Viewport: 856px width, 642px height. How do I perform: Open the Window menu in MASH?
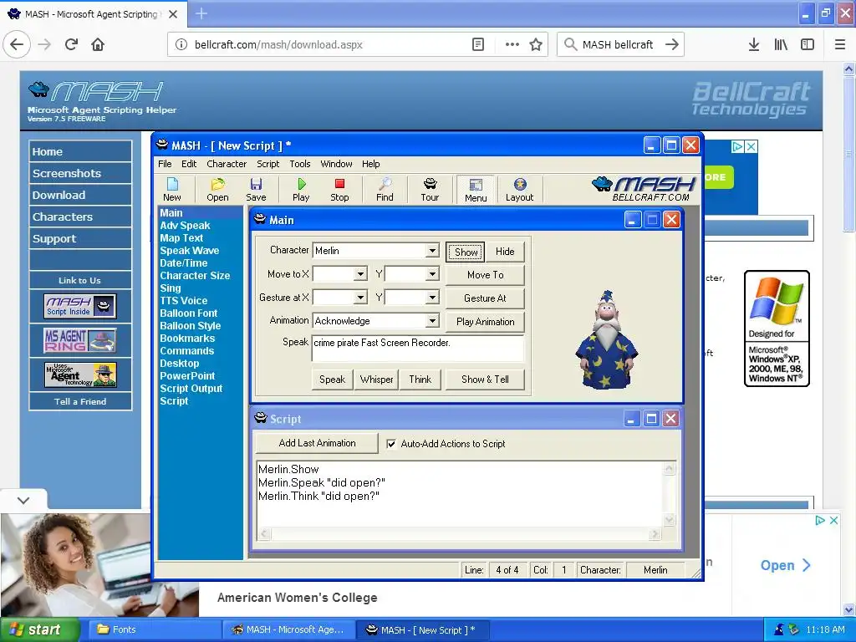click(x=336, y=164)
